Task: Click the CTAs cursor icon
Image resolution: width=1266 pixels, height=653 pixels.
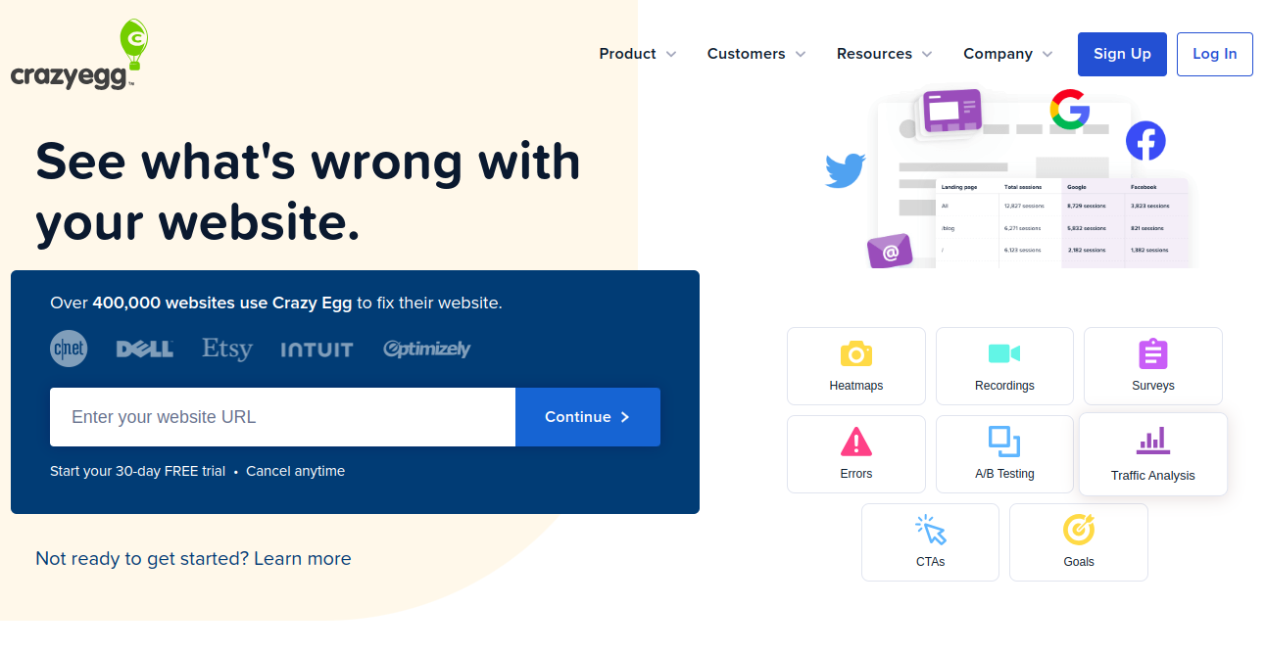Action: 929,530
